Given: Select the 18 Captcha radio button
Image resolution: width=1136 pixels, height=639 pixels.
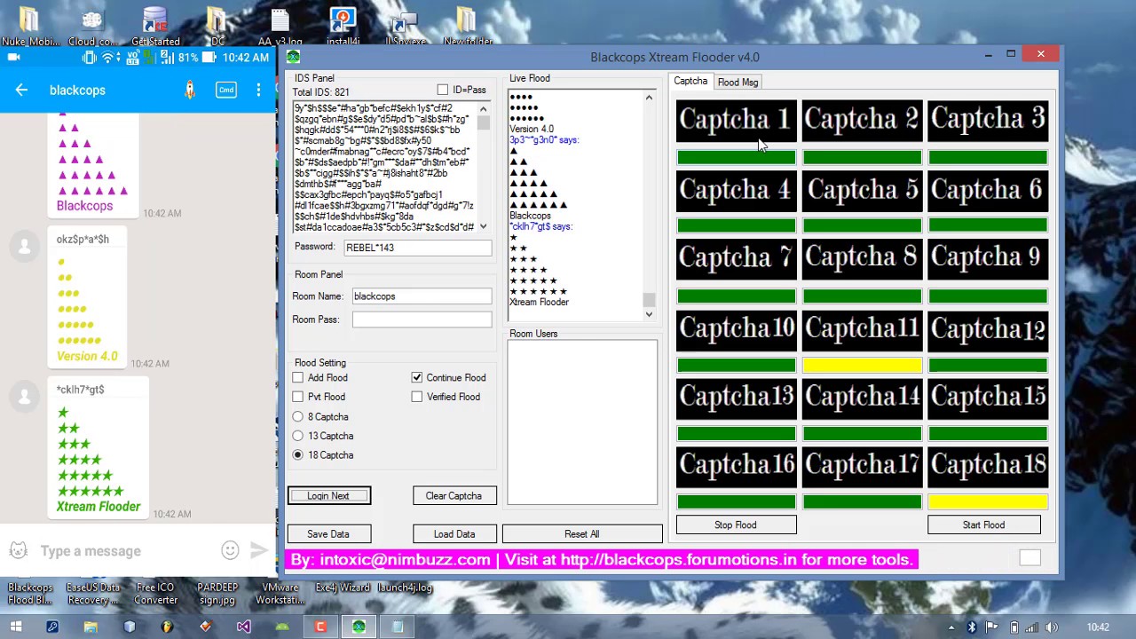Looking at the screenshot, I should click(x=298, y=454).
